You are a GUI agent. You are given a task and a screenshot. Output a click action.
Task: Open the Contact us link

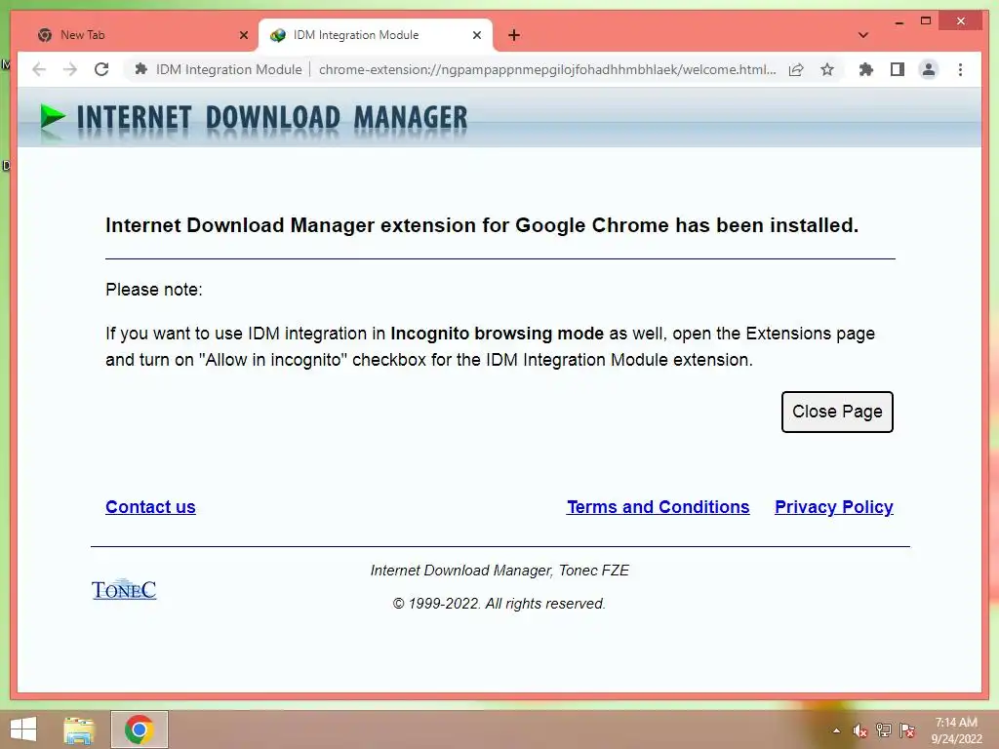click(x=150, y=507)
